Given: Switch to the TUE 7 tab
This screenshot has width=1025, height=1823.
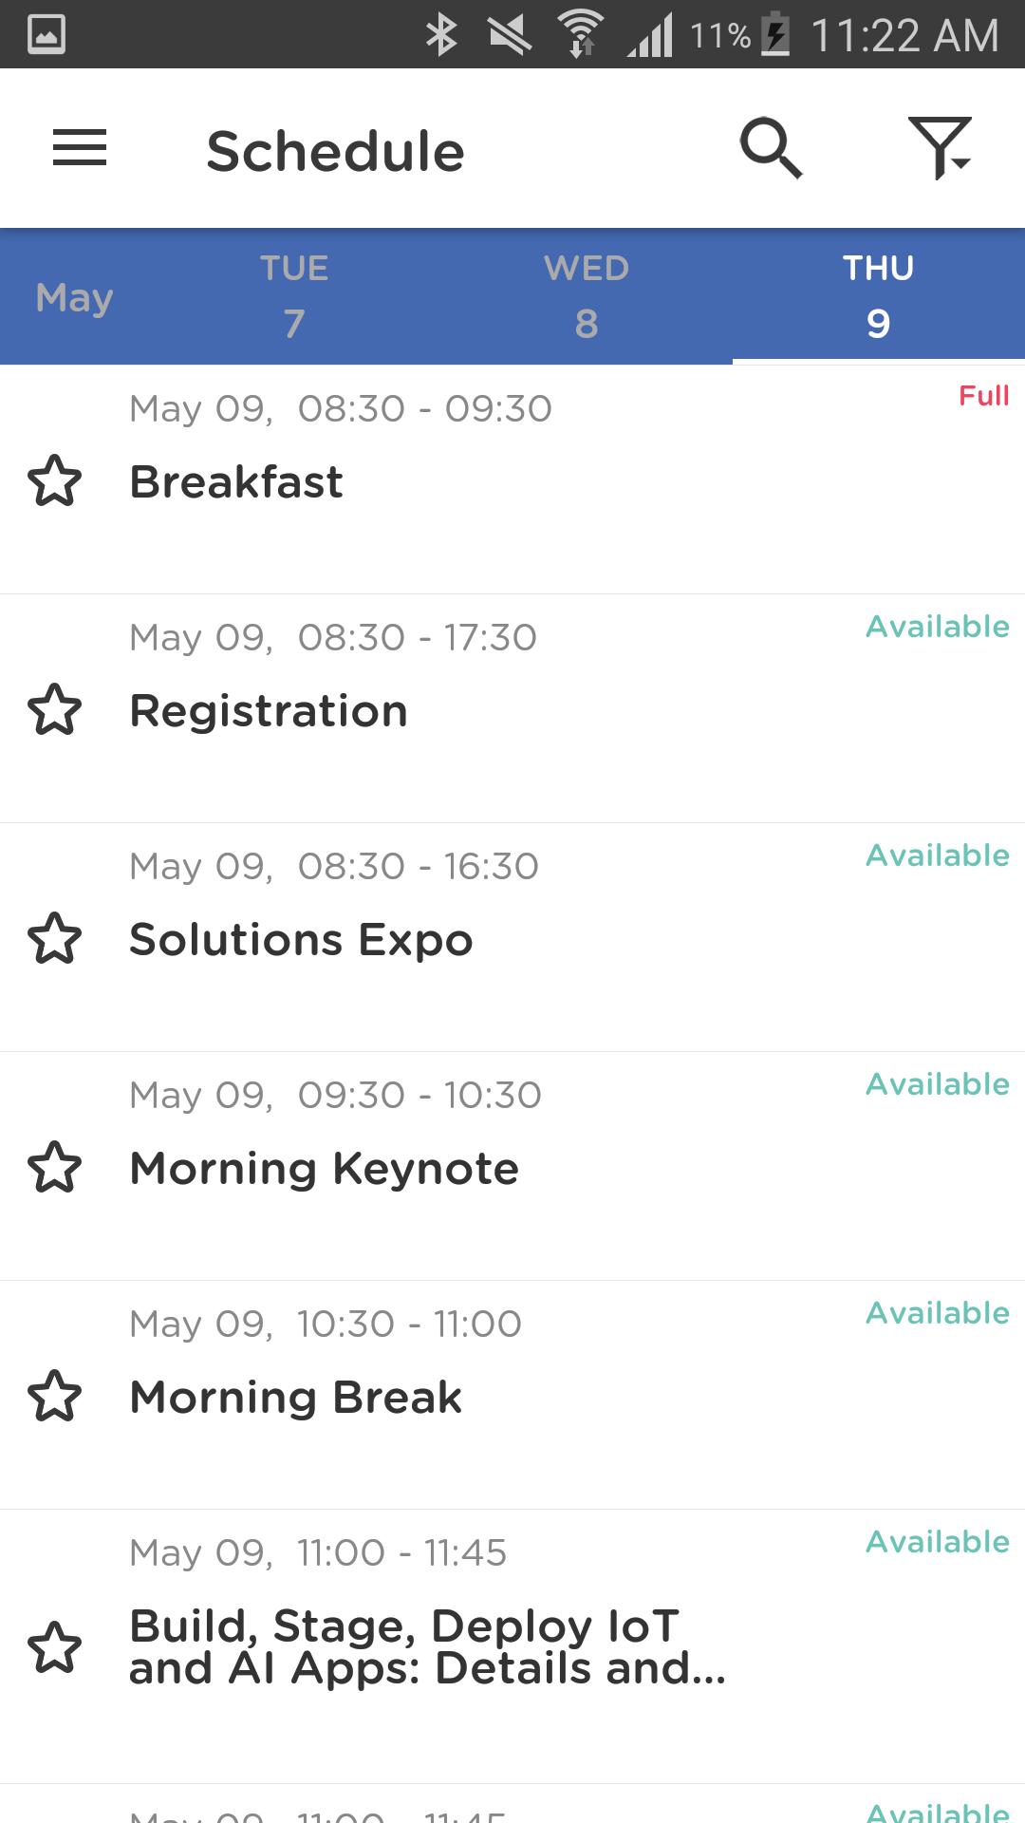Looking at the screenshot, I should tap(294, 296).
